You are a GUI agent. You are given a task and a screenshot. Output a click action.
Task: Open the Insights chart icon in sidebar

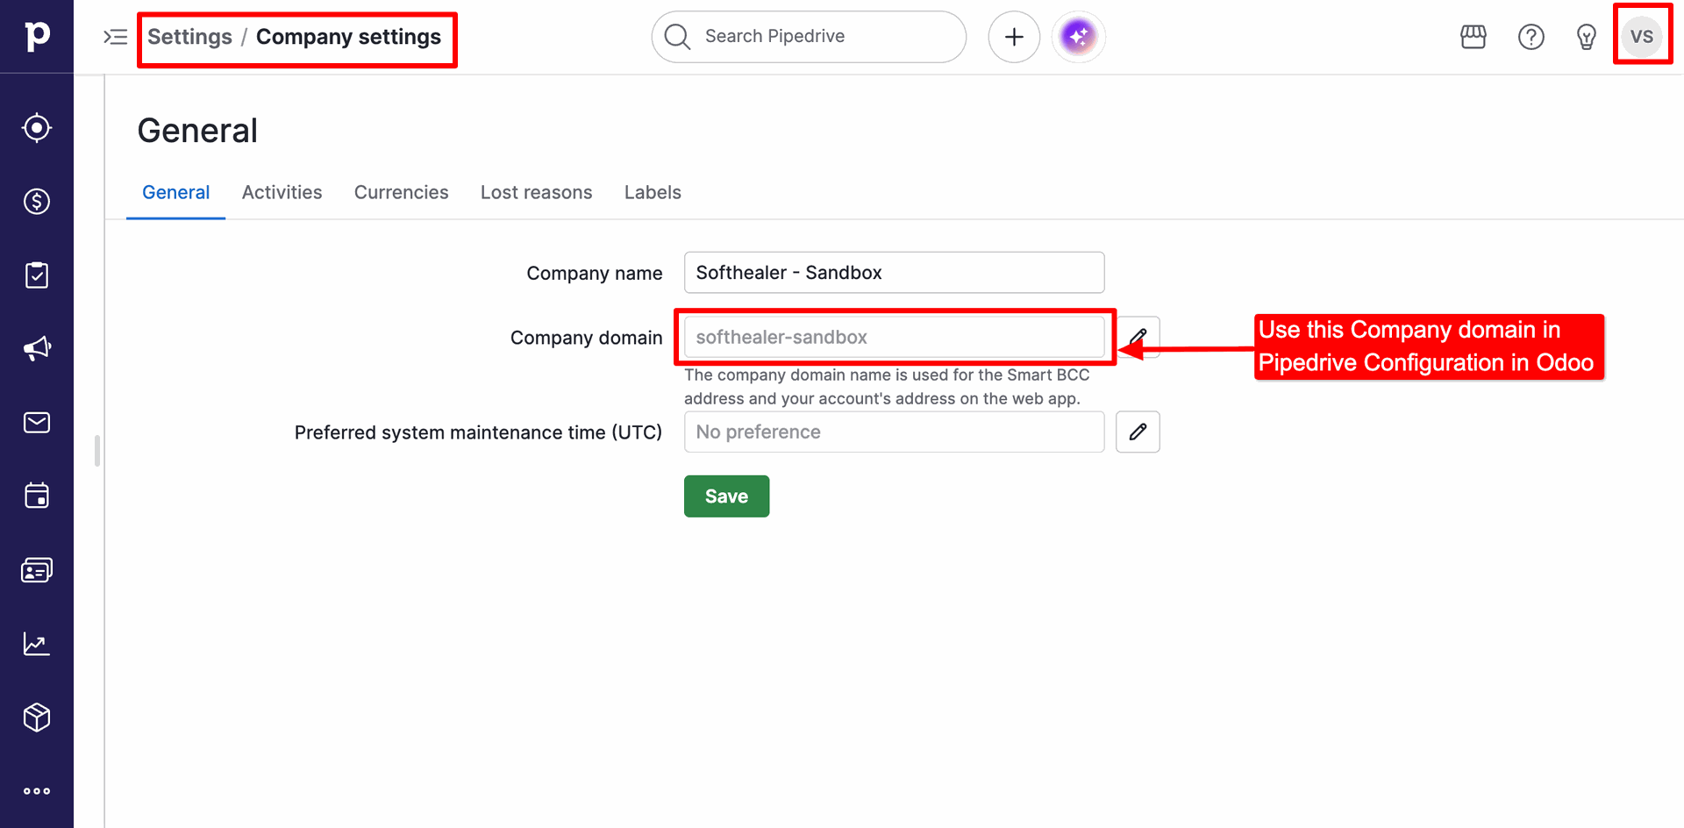click(37, 645)
